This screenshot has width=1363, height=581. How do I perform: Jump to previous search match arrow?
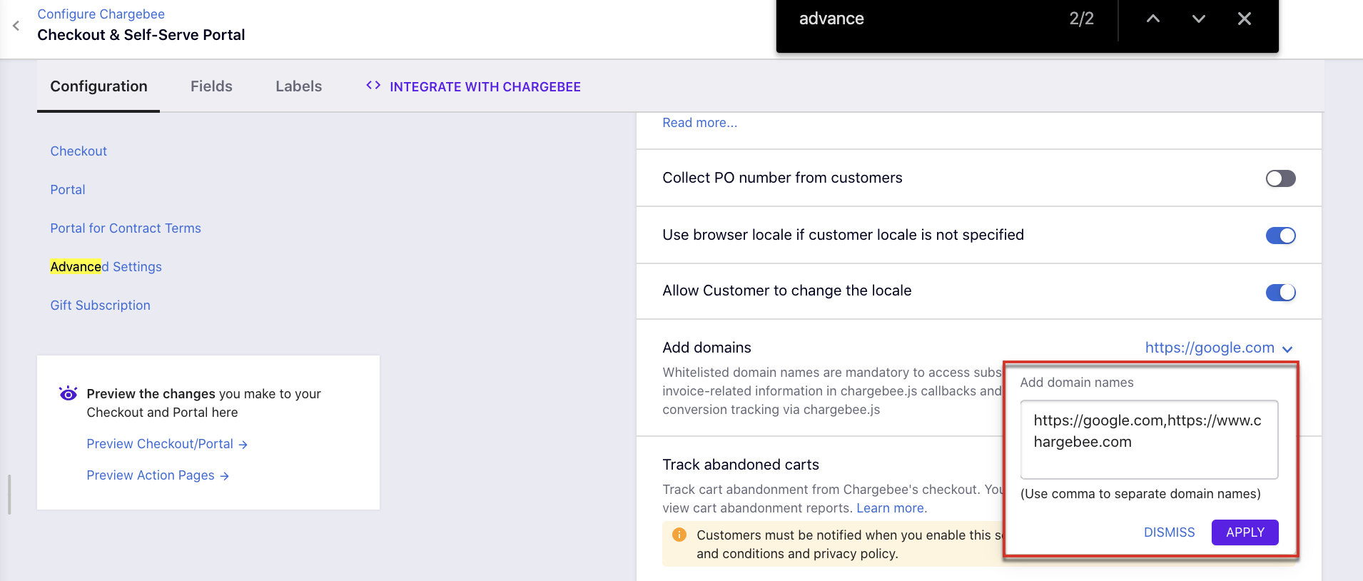(1153, 19)
